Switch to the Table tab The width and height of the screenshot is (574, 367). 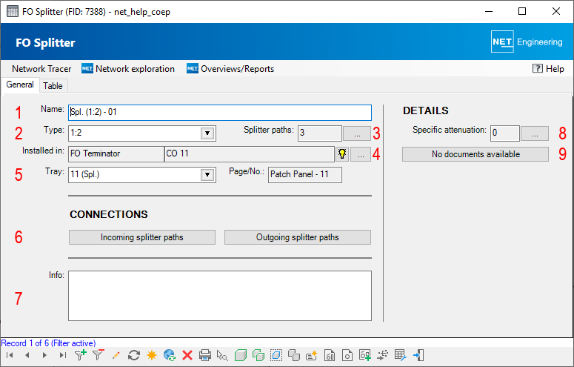(53, 86)
